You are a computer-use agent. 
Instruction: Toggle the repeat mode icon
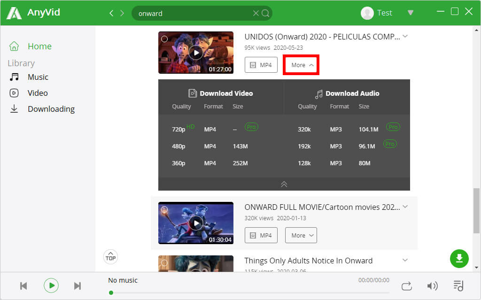click(x=406, y=286)
